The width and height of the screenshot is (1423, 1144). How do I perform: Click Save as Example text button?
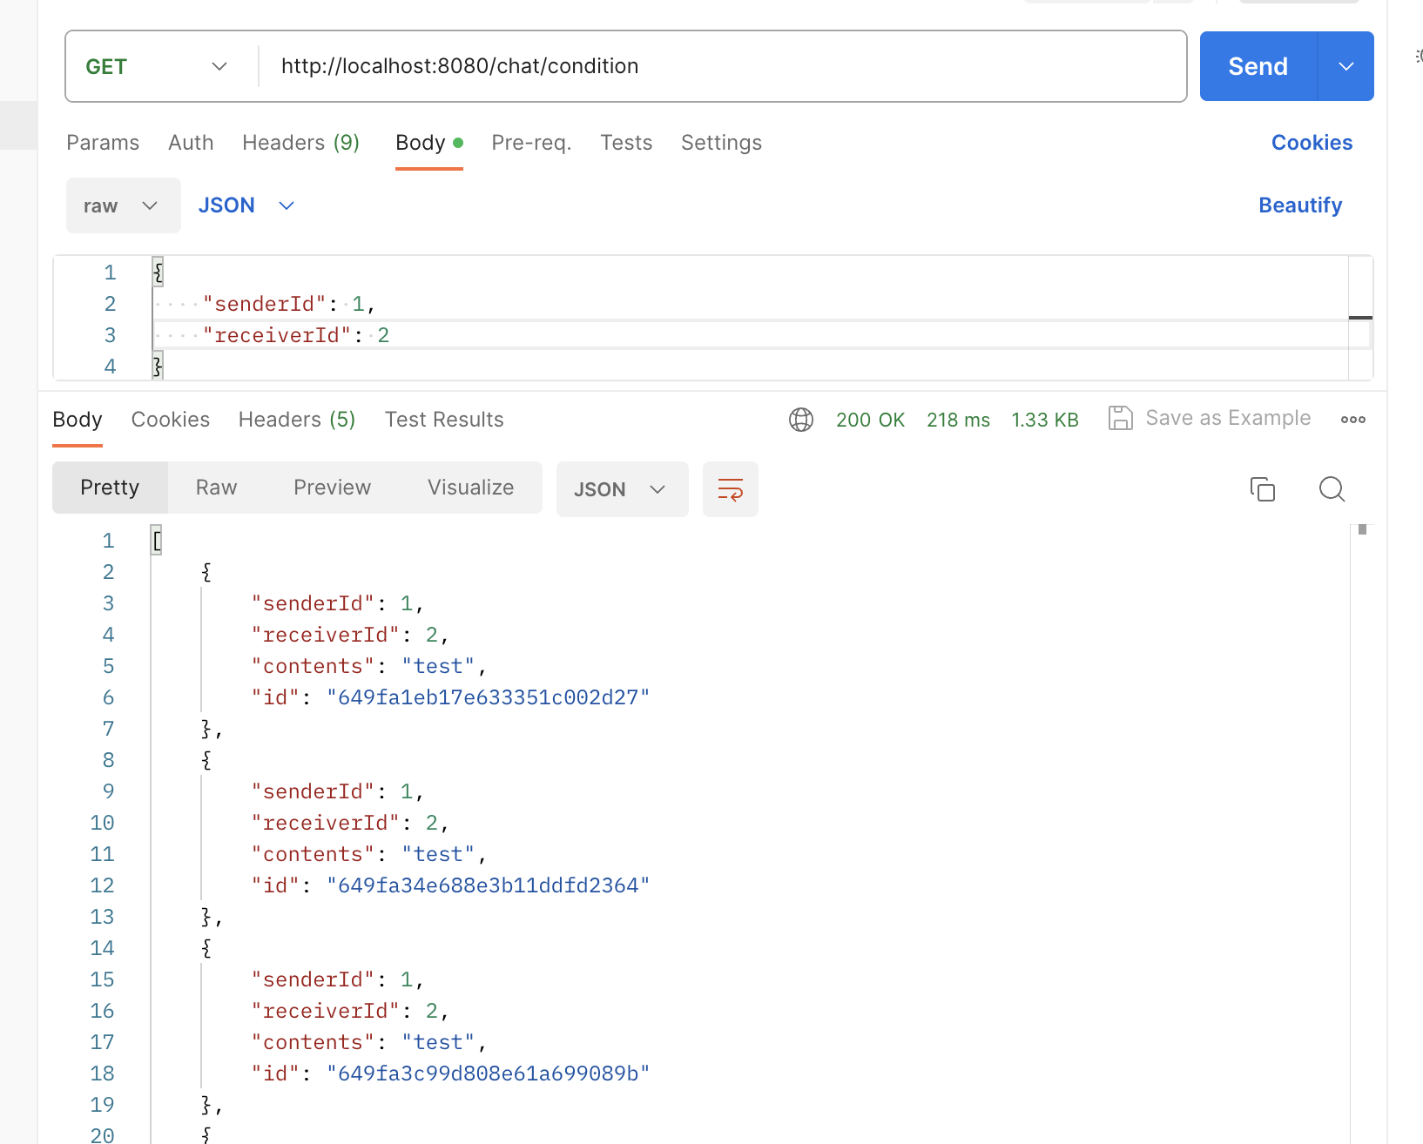coord(1228,418)
